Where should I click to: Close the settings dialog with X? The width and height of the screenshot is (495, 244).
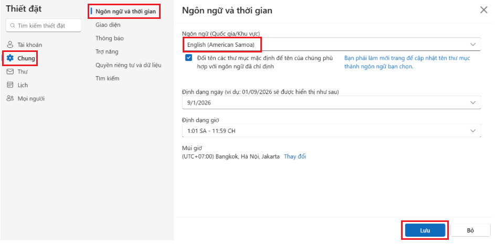[x=483, y=10]
